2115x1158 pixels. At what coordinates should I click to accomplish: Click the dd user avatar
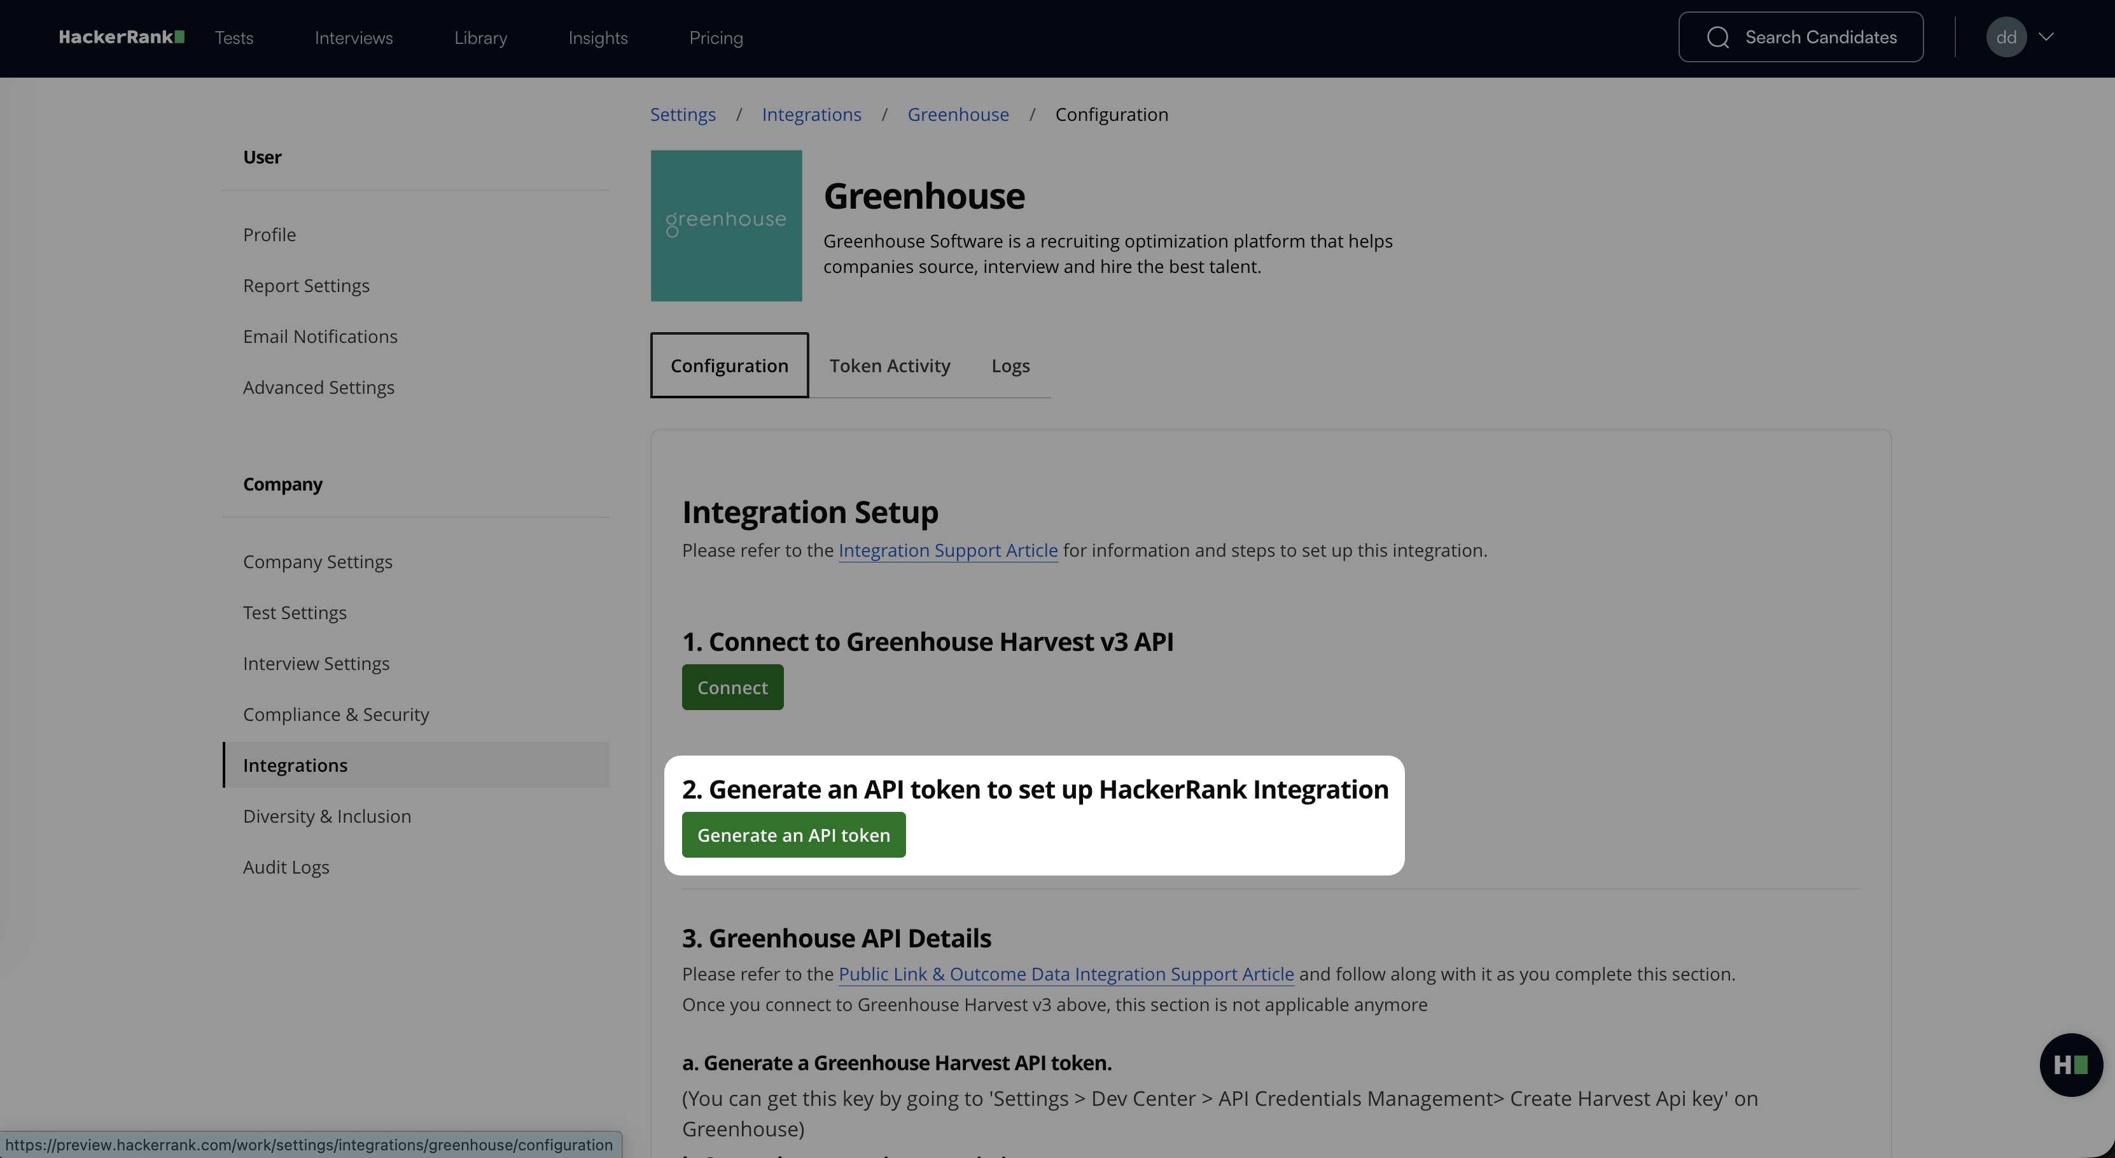click(x=2006, y=37)
